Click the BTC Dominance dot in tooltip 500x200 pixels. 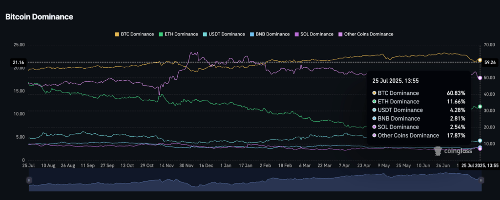pos(375,93)
